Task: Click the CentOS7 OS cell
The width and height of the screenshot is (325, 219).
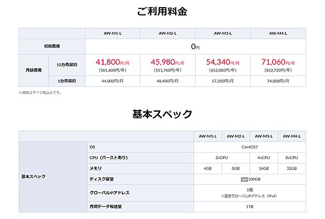Action: (250, 147)
